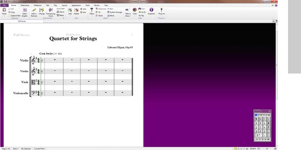Open the Inspector panel
This screenshot has height=150, width=301.
(x=151, y=11)
